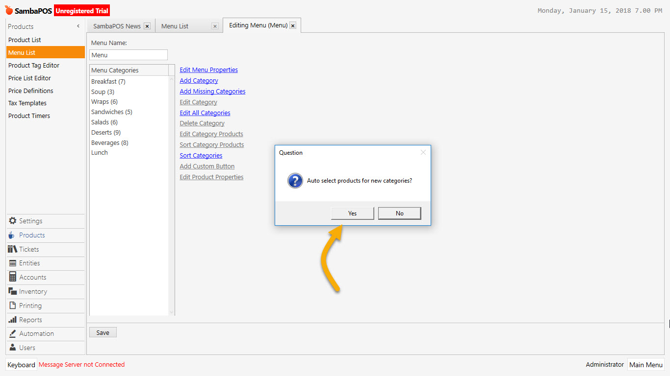Select Product Tag Editor in sidebar
The height and width of the screenshot is (376, 670).
[x=34, y=65]
